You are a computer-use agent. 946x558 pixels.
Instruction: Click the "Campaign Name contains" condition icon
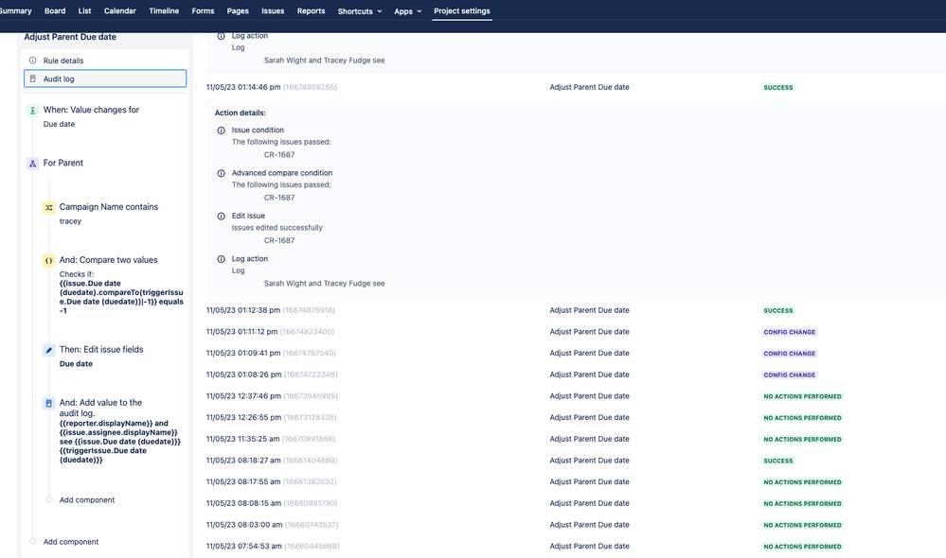click(47, 206)
